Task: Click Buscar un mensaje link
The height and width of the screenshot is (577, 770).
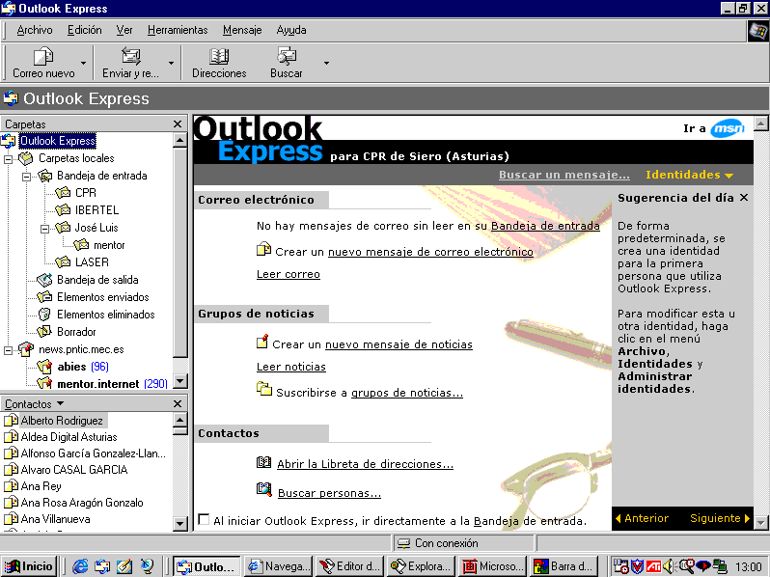Action: coord(564,175)
